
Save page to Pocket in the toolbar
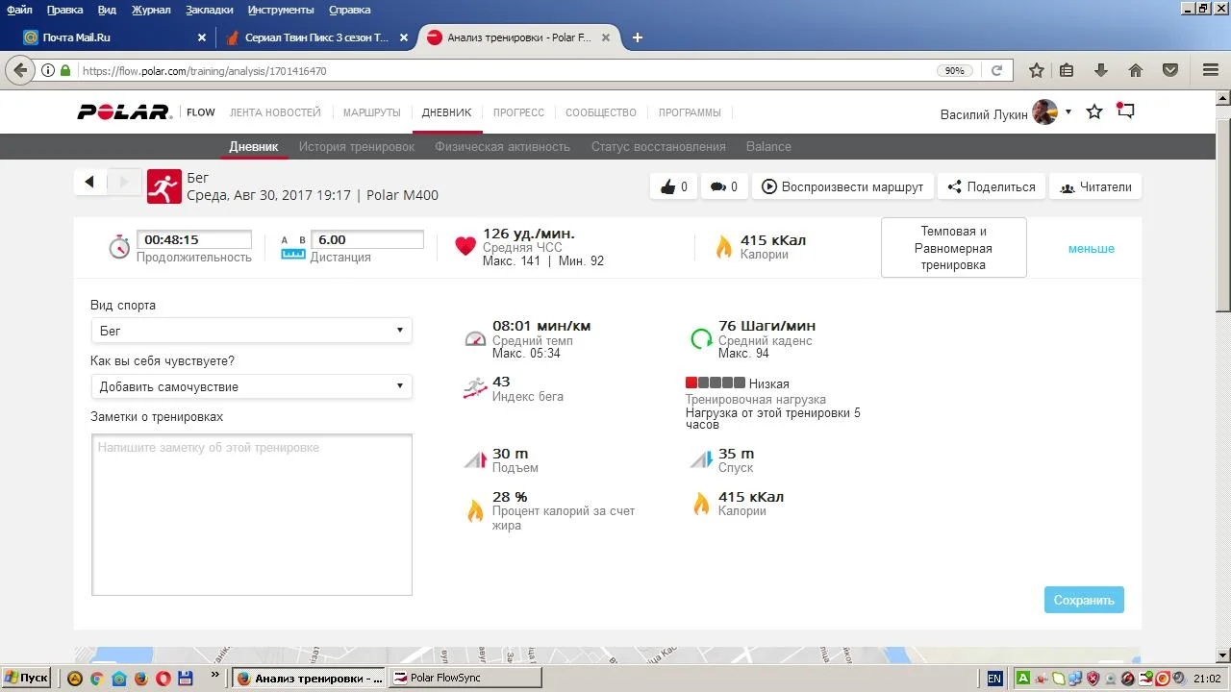(x=1170, y=70)
